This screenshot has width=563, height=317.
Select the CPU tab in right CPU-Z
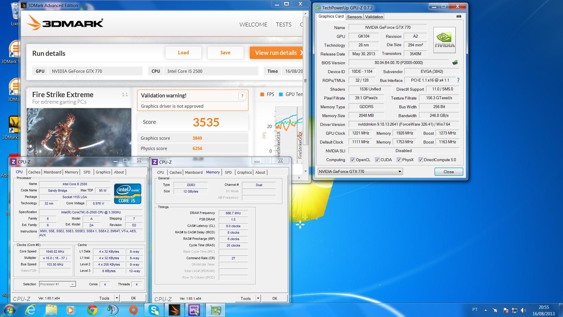point(160,172)
